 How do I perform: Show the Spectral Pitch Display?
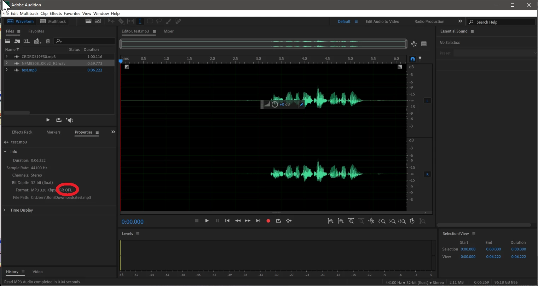pos(98,21)
